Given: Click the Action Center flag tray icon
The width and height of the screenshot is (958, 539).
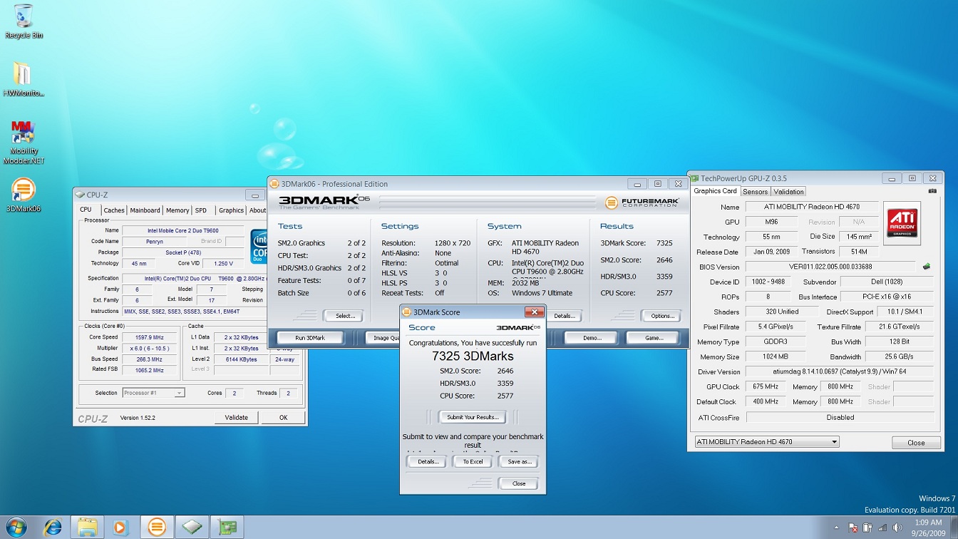Looking at the screenshot, I should (x=852, y=528).
